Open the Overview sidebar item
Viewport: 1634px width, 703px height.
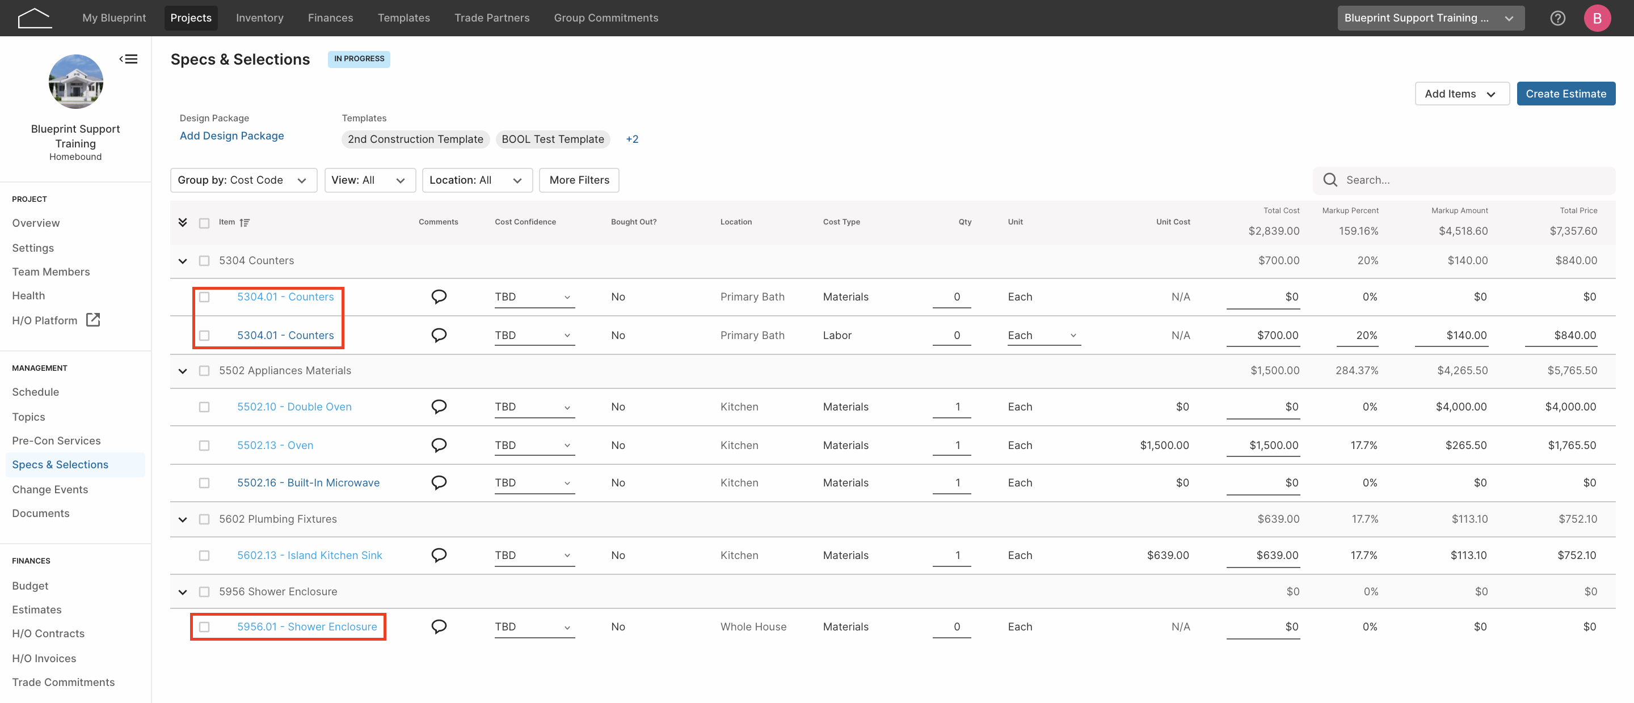click(36, 222)
